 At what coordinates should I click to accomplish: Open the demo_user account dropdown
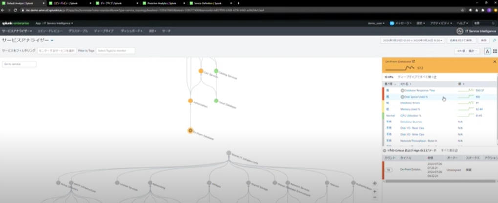(x=376, y=23)
